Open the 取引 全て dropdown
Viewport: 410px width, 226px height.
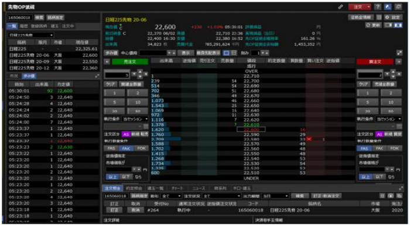[171, 196]
